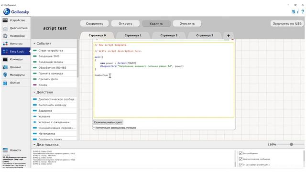
Task: Open the Фильтры sidebar section
Action: point(16,43)
